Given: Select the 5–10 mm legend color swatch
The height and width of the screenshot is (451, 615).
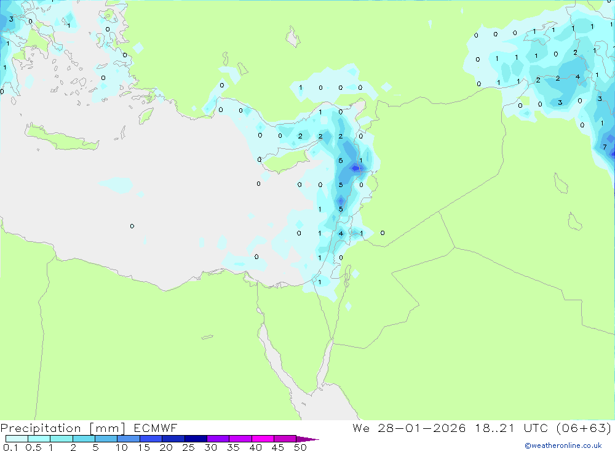Looking at the screenshot, I should pyautogui.click(x=106, y=439).
